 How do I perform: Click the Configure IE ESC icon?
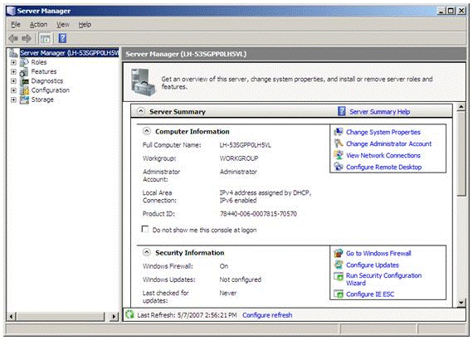point(339,294)
